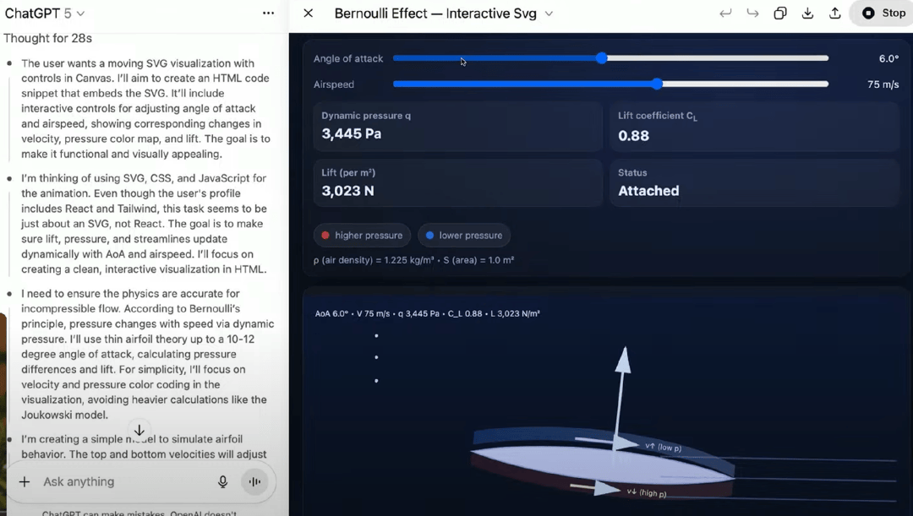
Task: Open the Bernoulli Effect title dropdown
Action: (549, 14)
